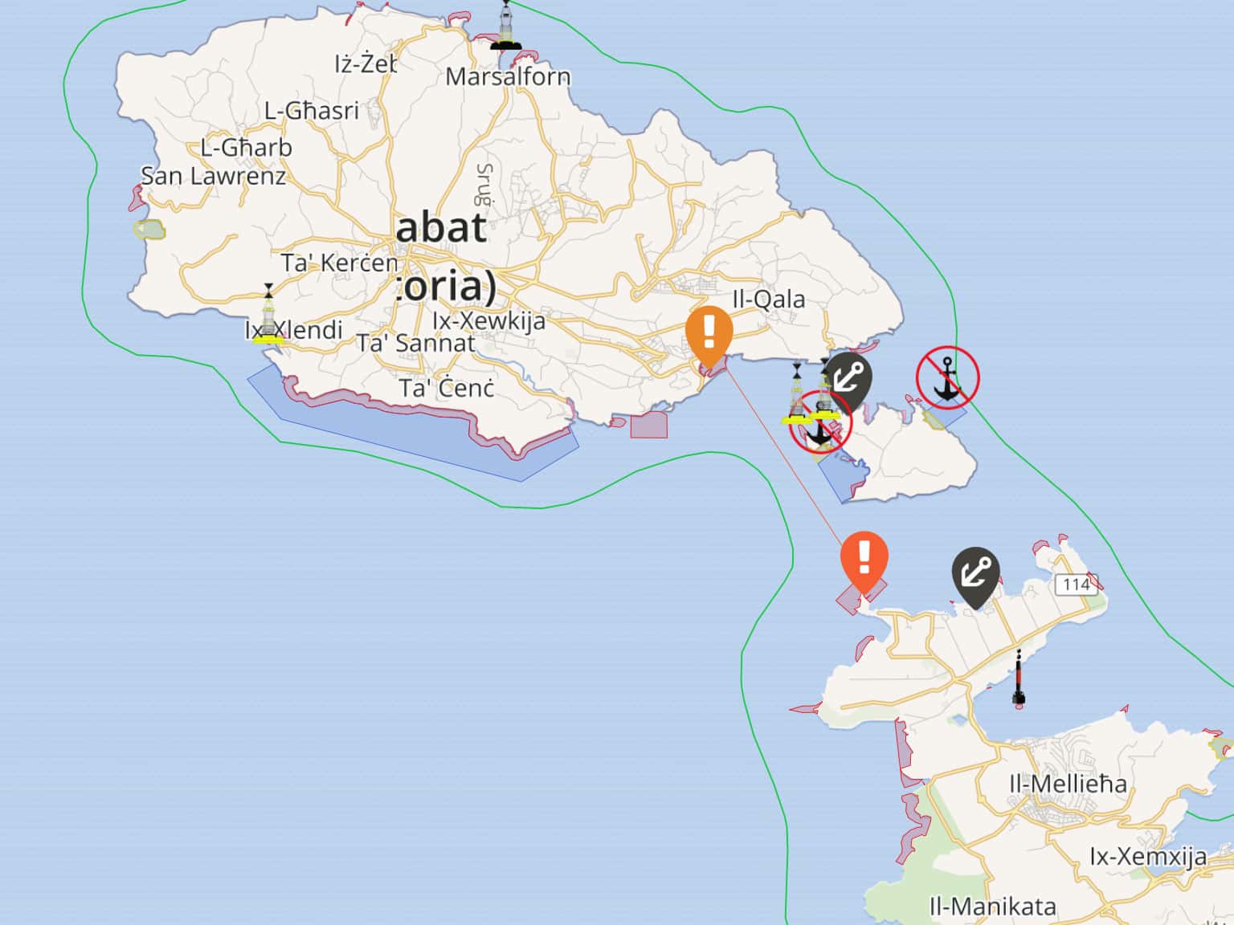Click the red-black spar buoy in Mellieħa bay
The height and width of the screenshot is (925, 1234).
pos(1019,679)
